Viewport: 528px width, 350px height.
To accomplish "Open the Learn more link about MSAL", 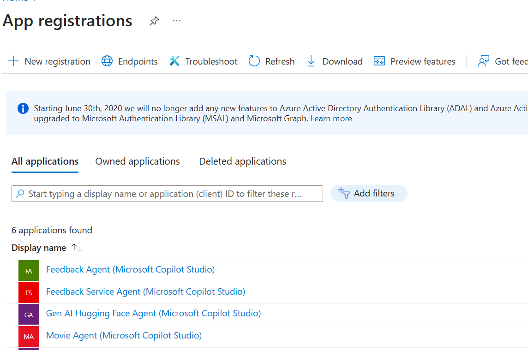I will (331, 118).
